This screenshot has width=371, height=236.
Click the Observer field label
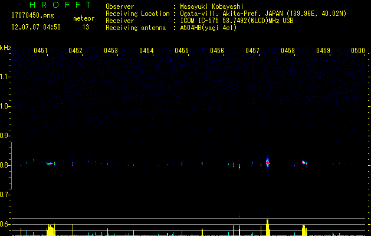click(x=120, y=6)
